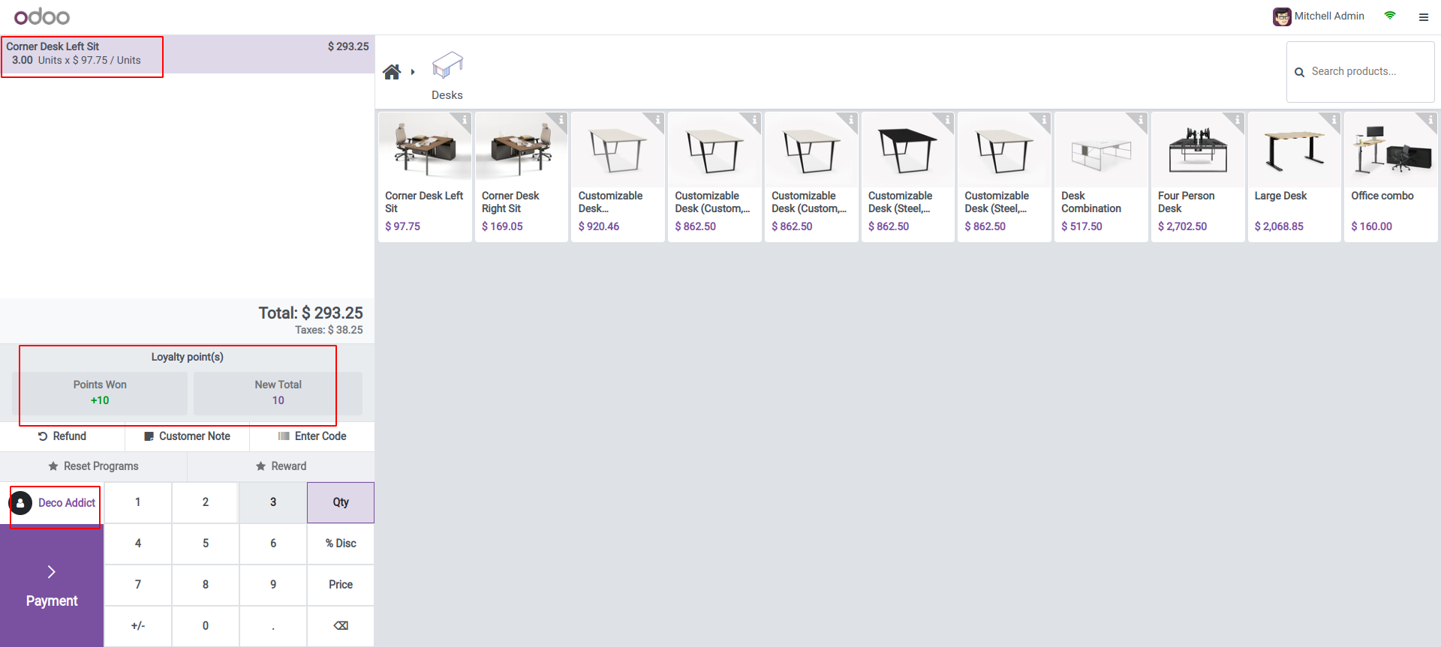Proceed to Payment
The image size is (1441, 647).
tap(52, 586)
